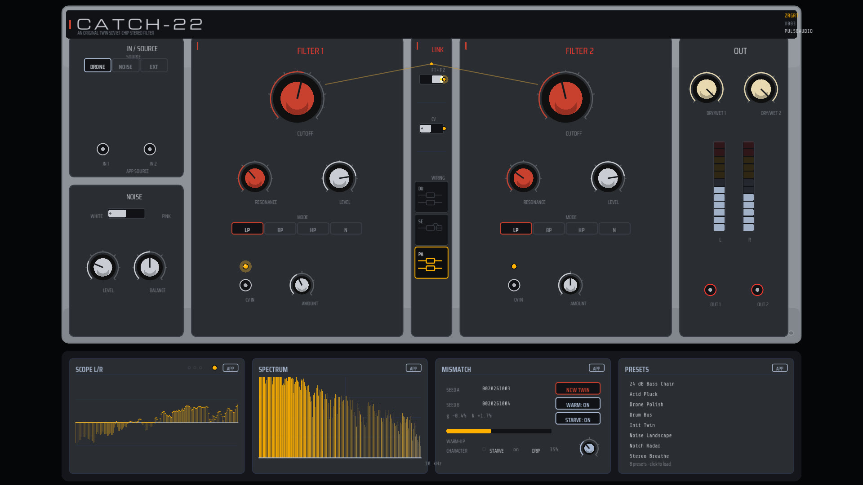Click the SEED A value 0020261003
Screen dimensions: 863x485
point(496,388)
